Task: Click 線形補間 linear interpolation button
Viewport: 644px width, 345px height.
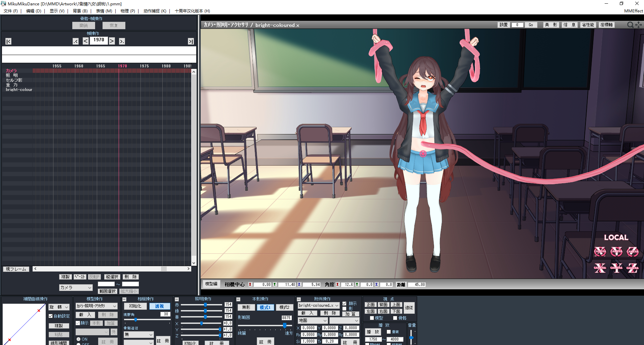Action: [58, 343]
